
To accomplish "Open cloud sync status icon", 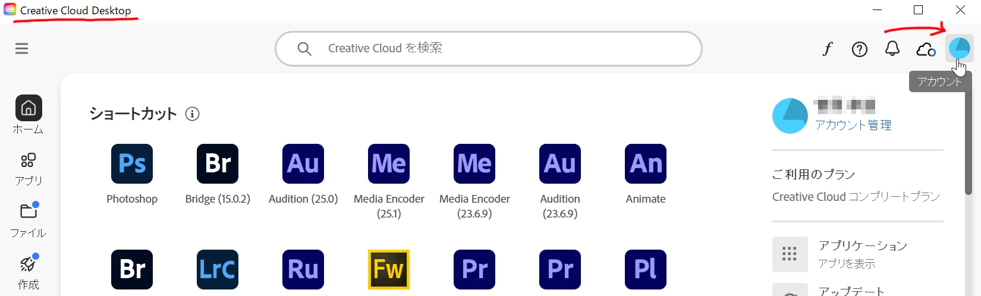I will [x=926, y=49].
